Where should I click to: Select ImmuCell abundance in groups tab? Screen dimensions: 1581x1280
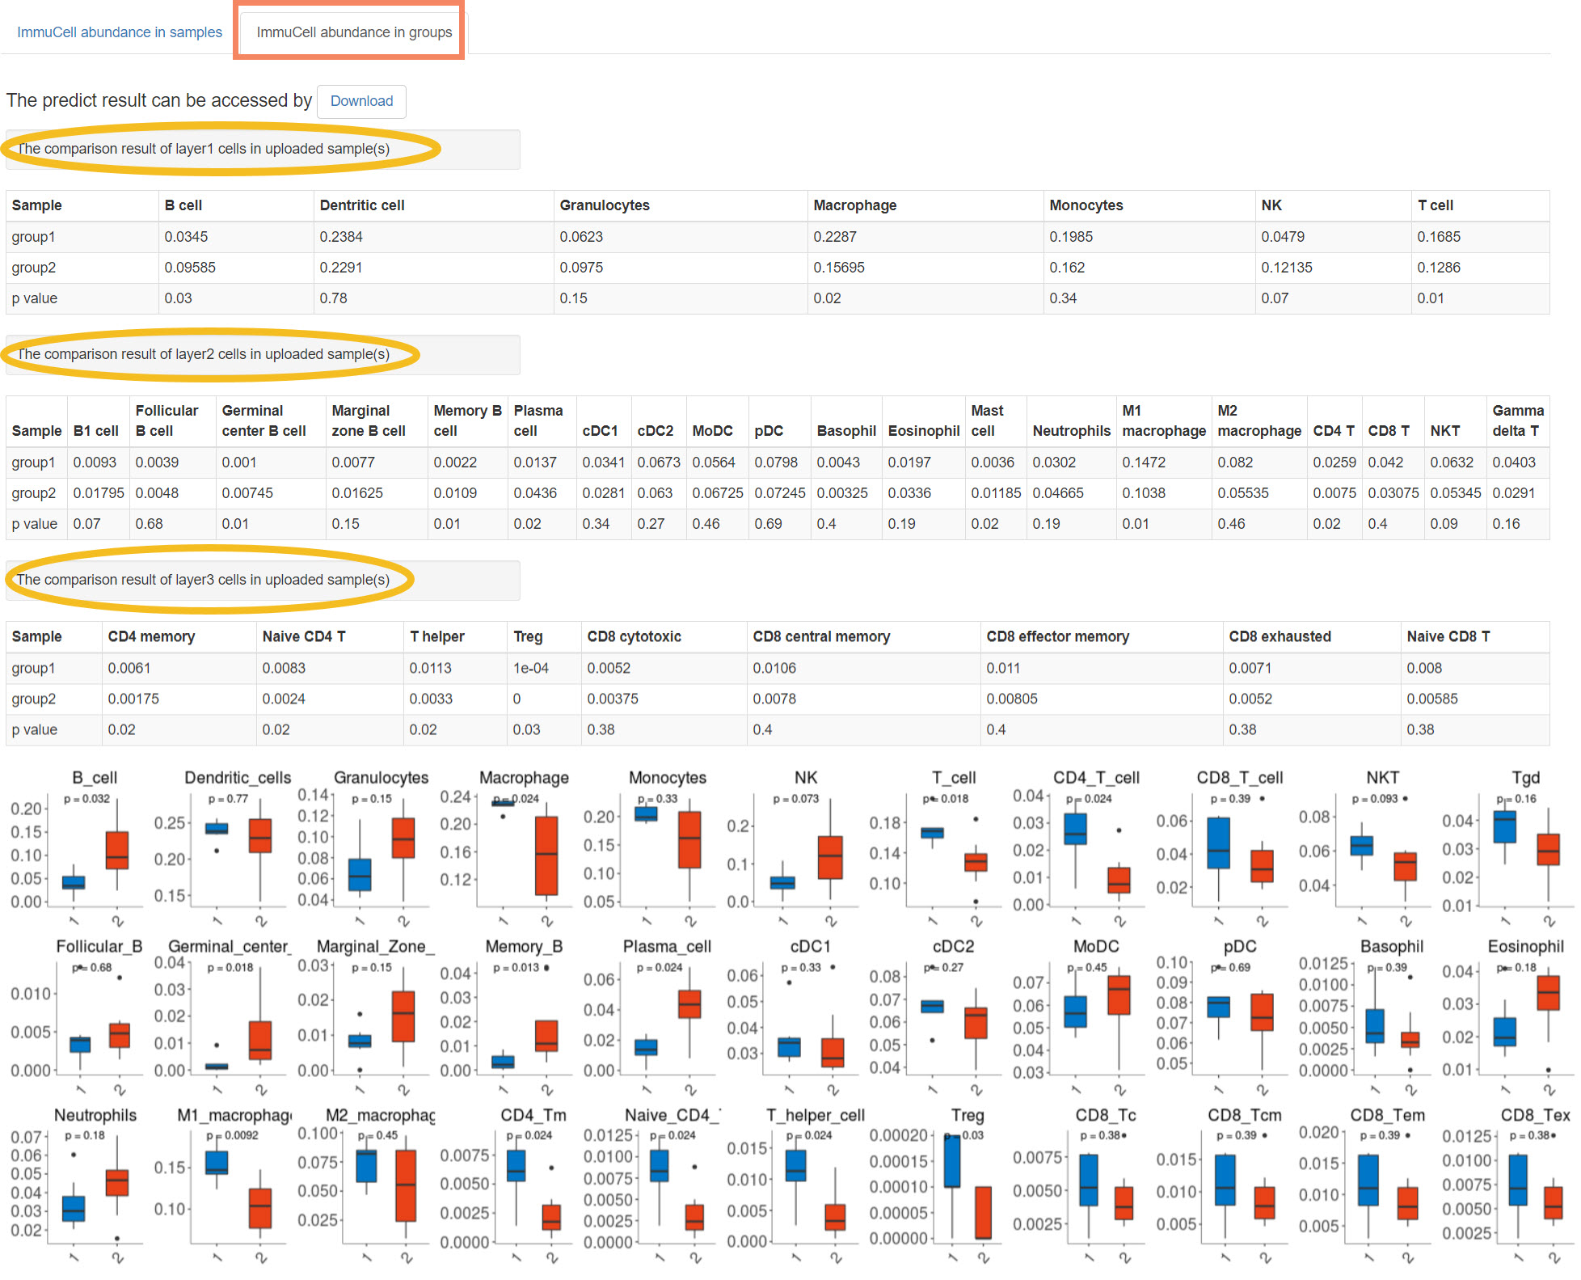click(x=354, y=32)
